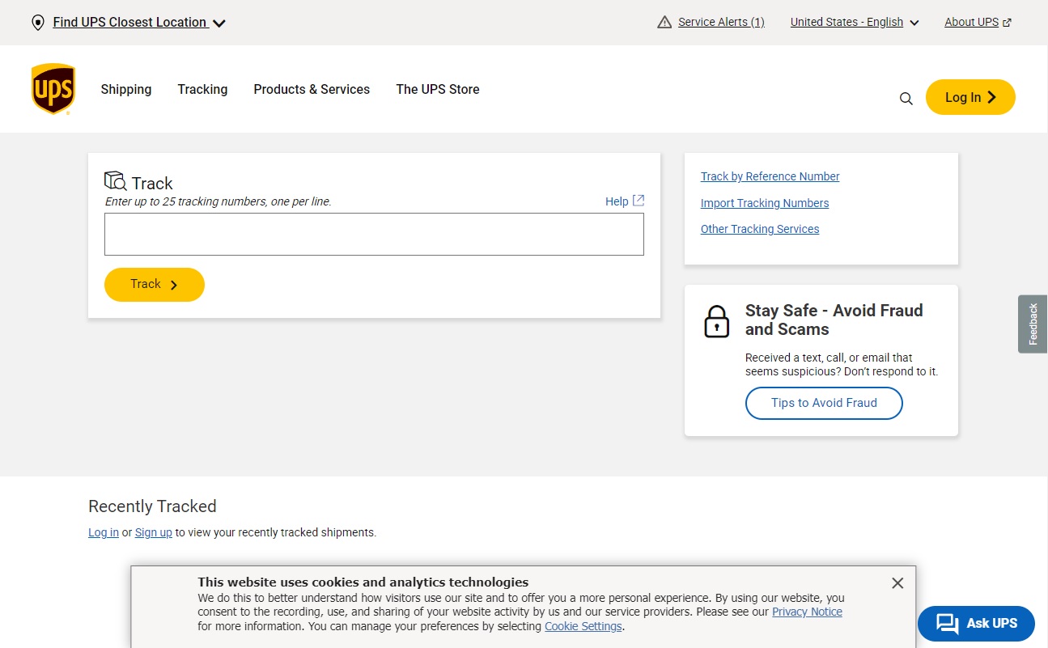
Task: Click the Sign up link
Action: tap(154, 532)
